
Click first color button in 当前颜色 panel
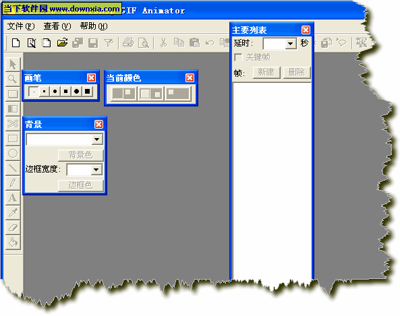tap(123, 94)
